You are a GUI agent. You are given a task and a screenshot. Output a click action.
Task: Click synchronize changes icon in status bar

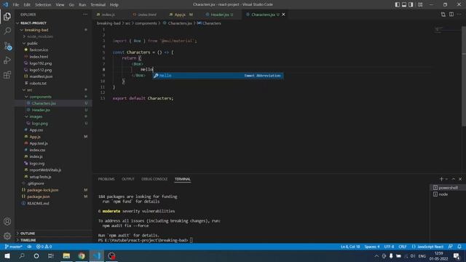tap(29, 247)
